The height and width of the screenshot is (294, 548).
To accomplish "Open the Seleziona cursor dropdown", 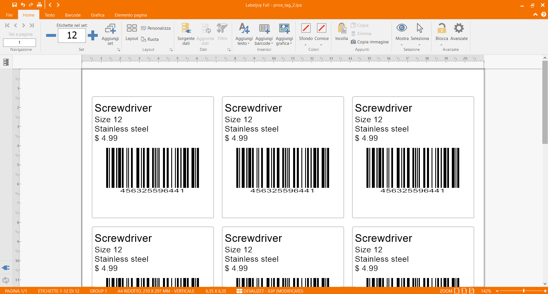I will pos(420,34).
